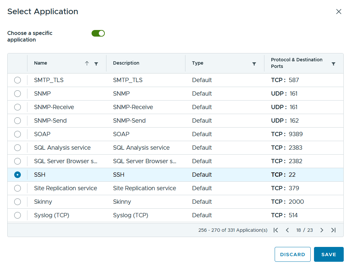Toggle off Choose a specific application

pos(98,33)
